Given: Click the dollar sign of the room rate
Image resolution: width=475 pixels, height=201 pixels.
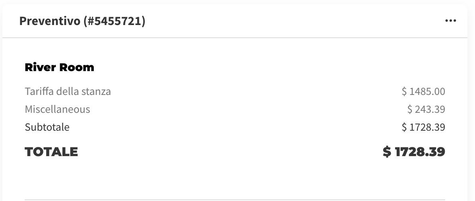Looking at the screenshot, I should (x=404, y=91).
